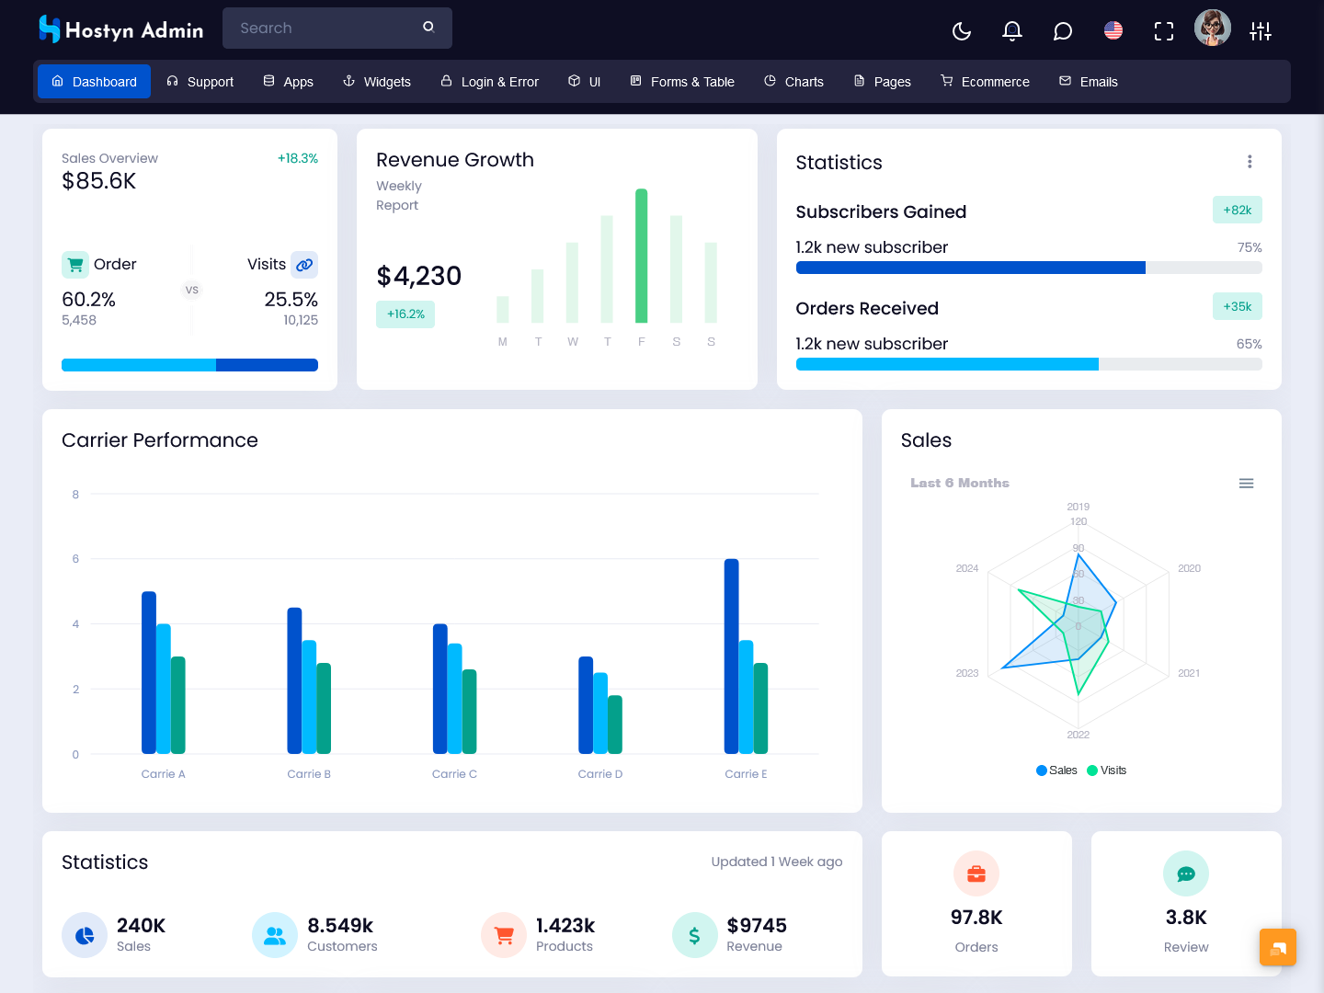The height and width of the screenshot is (993, 1324).
Task: Click the search magnifier icon
Action: coord(428,28)
